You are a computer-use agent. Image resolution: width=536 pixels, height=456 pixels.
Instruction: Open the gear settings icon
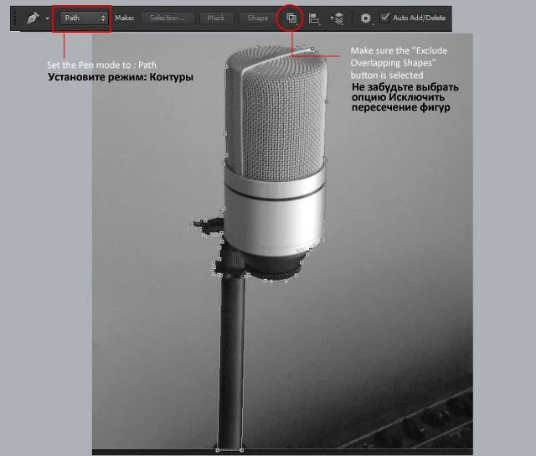pyautogui.click(x=366, y=18)
